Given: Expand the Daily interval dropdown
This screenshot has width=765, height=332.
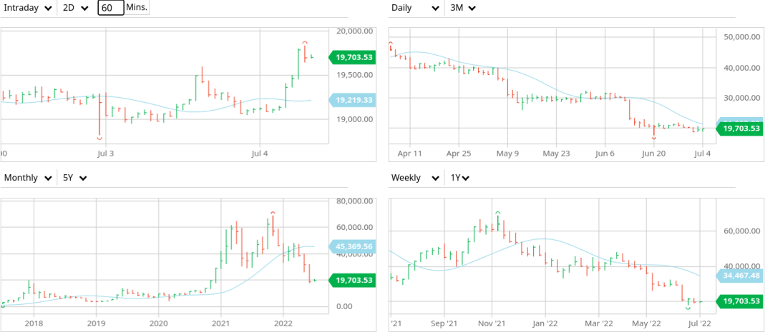Looking at the screenshot, I should click(x=415, y=8).
